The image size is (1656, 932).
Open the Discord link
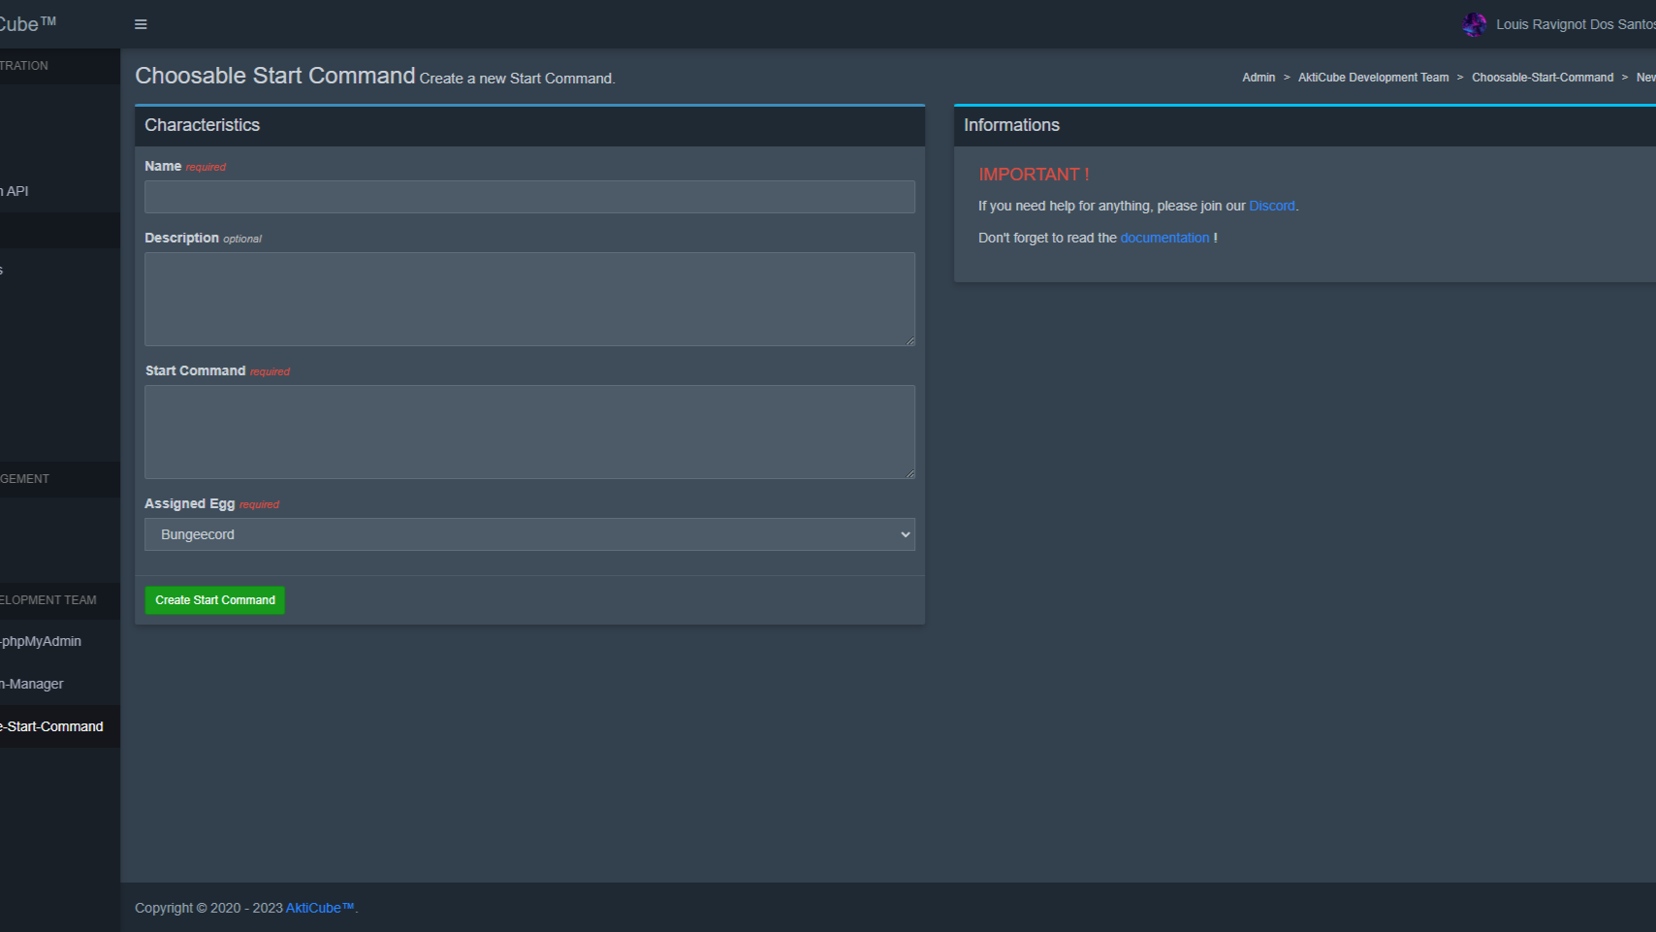1271,206
